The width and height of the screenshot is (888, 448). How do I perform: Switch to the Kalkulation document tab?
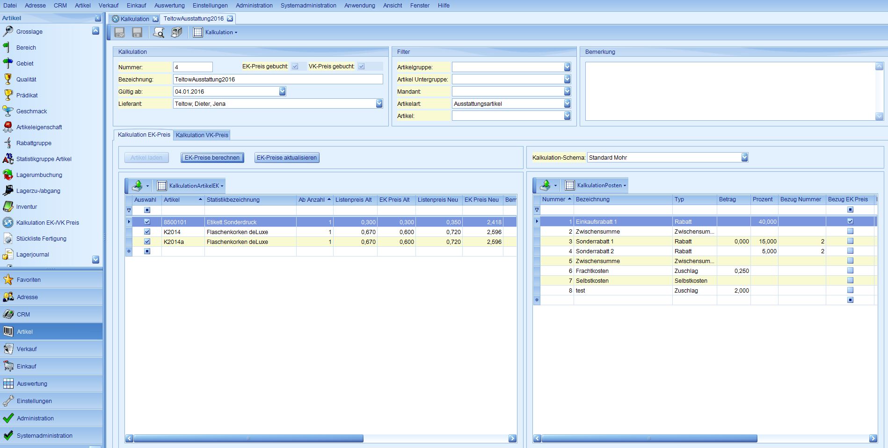(135, 19)
